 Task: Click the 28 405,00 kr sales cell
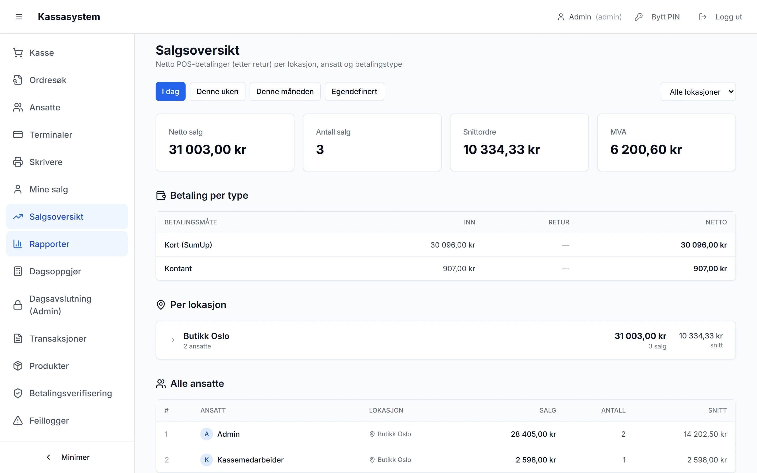click(533, 434)
